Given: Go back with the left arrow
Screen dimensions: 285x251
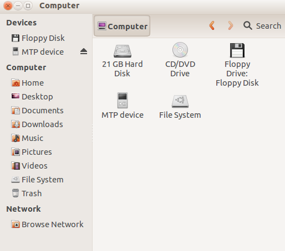Looking at the screenshot, I should click(212, 25).
